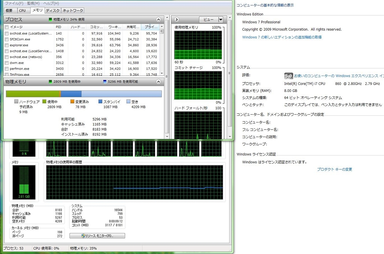Collapse the 物理メモリ section
The width and height of the screenshot is (384, 254).
point(159,82)
